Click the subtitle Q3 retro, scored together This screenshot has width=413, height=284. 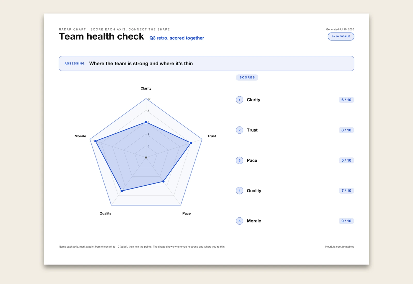point(177,38)
